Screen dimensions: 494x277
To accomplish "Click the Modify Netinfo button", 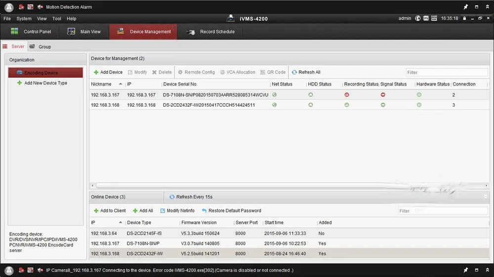I will (177, 210).
